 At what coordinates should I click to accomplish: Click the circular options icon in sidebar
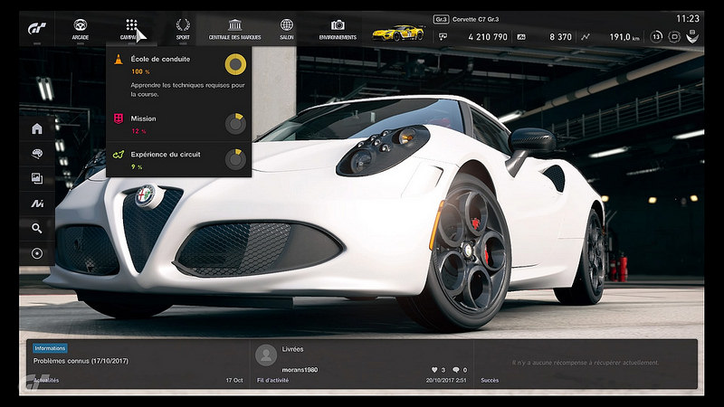point(37,253)
